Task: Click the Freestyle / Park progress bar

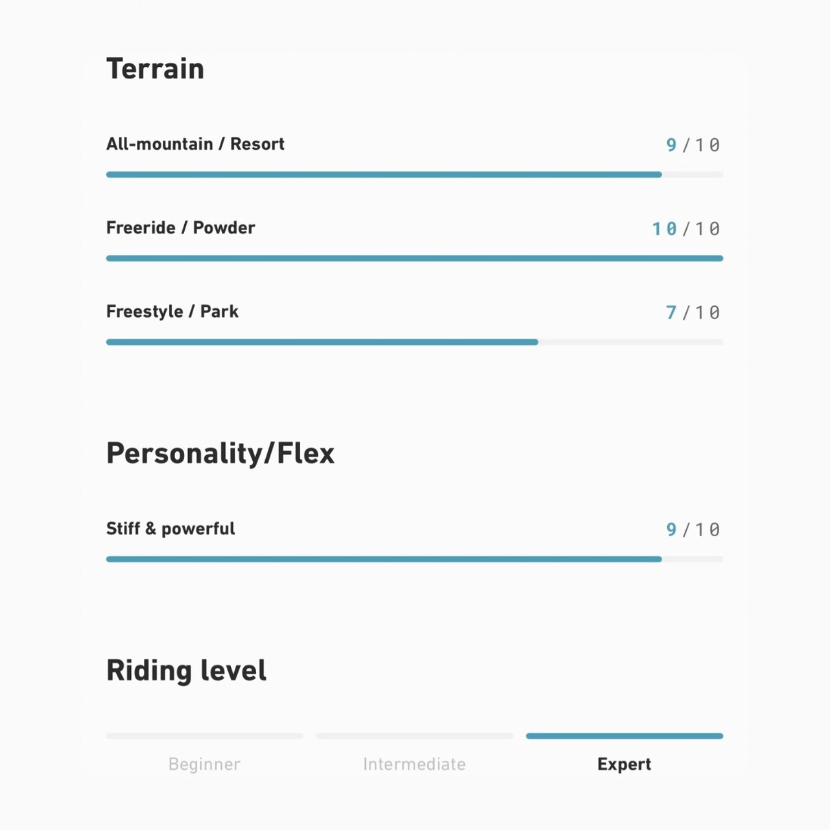Action: tap(415, 342)
